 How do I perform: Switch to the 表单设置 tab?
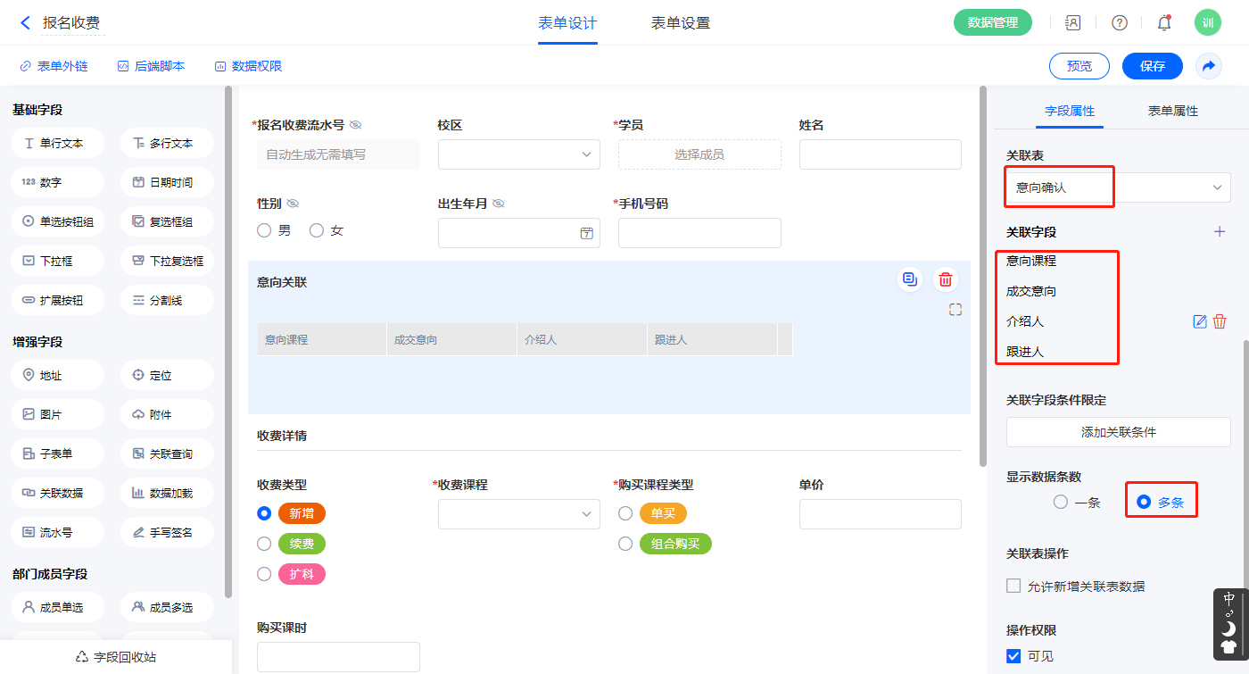680,23
